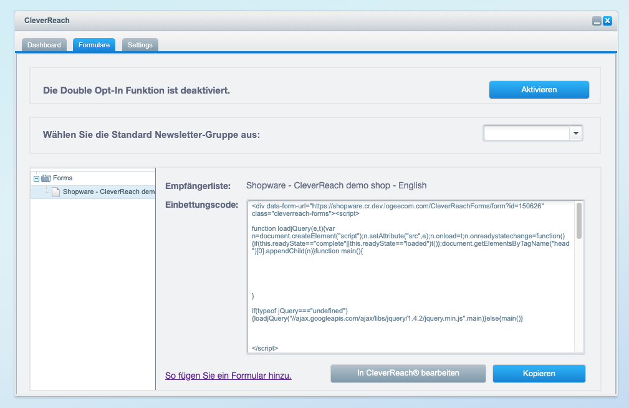This screenshot has width=629, height=408.
Task: Click the 'Die Double Opt-In Funktion ist deaktiviert.' message
Action: (137, 90)
